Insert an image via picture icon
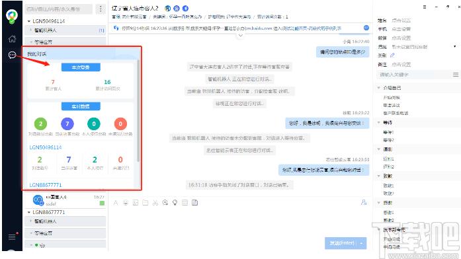 point(136,203)
